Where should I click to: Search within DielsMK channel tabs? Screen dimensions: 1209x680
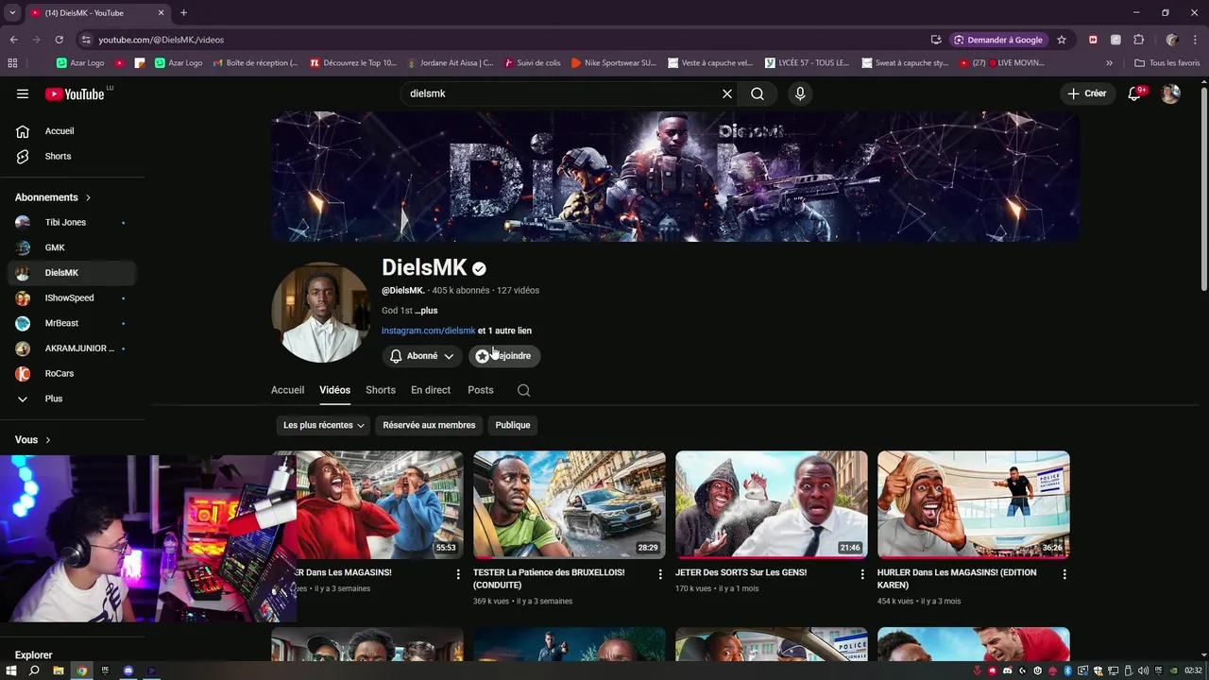pyautogui.click(x=523, y=390)
